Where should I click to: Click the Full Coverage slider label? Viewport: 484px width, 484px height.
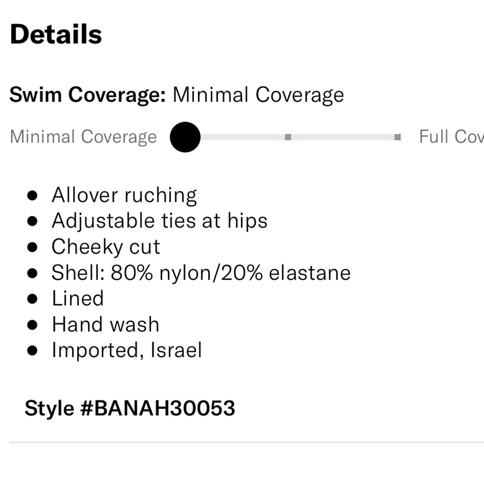(451, 137)
